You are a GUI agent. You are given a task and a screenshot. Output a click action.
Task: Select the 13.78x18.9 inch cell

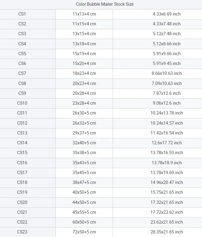click(167, 163)
